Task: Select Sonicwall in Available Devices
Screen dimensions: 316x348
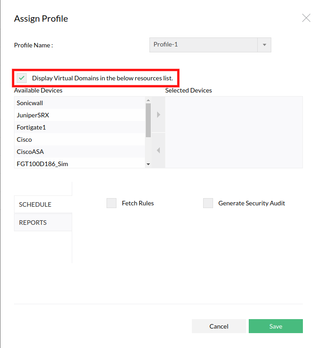Action: (x=30, y=103)
